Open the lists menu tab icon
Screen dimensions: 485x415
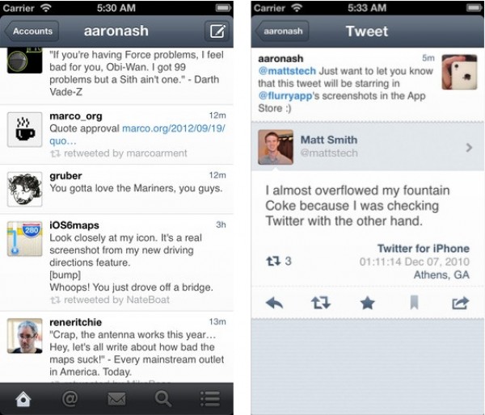click(x=210, y=399)
